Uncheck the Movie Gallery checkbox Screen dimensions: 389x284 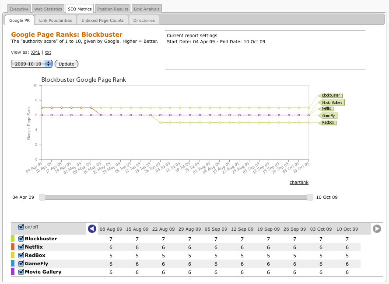tap(21, 272)
